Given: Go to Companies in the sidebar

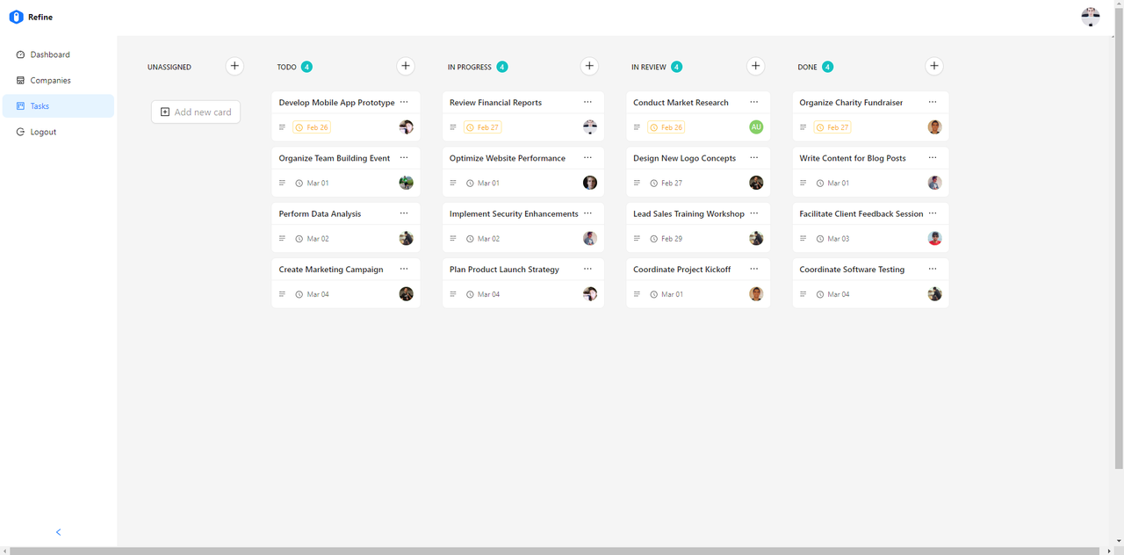Looking at the screenshot, I should coord(58,80).
